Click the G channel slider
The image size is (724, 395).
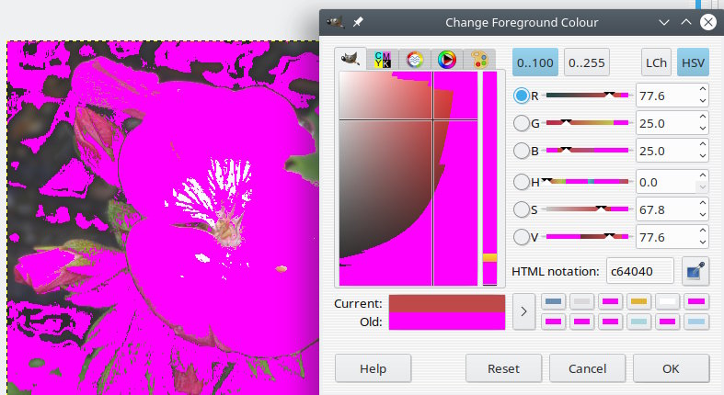click(x=587, y=122)
